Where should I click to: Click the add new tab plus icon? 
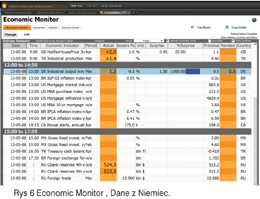[133, 12]
